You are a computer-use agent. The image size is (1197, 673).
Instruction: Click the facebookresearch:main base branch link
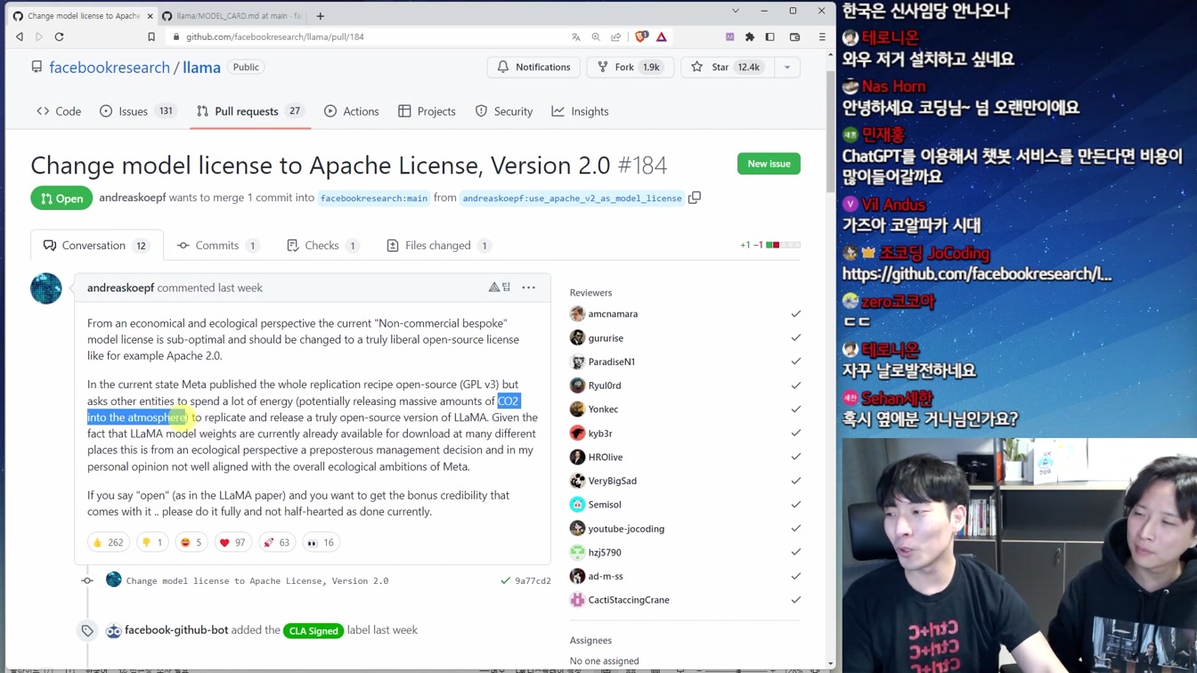pyautogui.click(x=374, y=199)
